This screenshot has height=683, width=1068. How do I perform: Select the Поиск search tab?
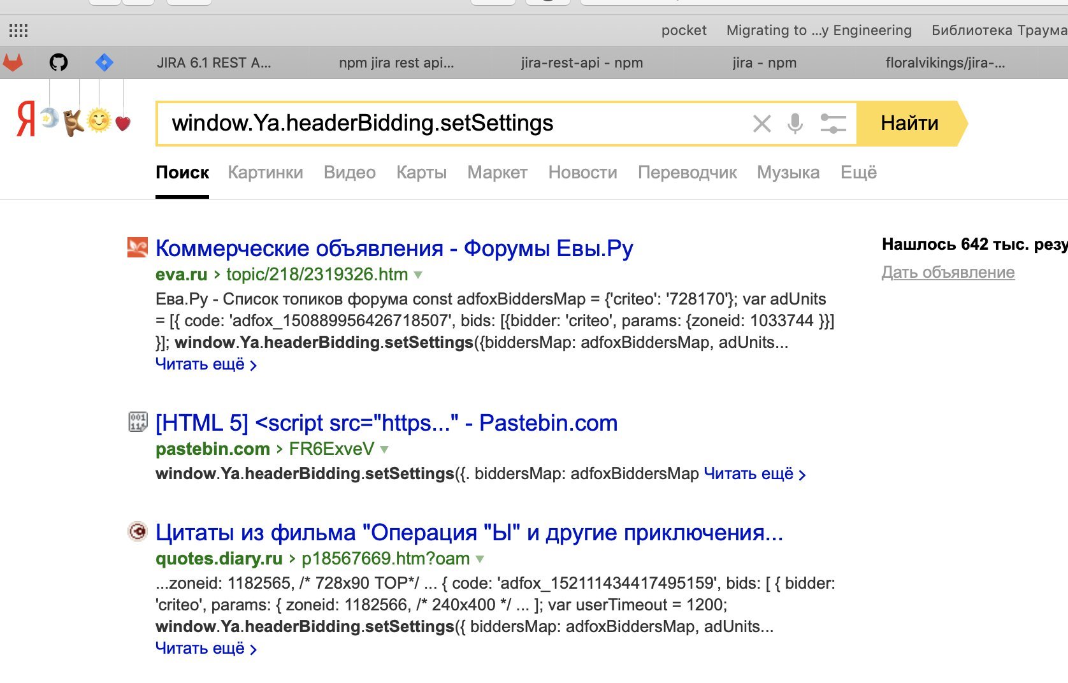pos(182,173)
